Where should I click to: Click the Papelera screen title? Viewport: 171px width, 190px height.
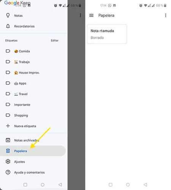click(106, 16)
